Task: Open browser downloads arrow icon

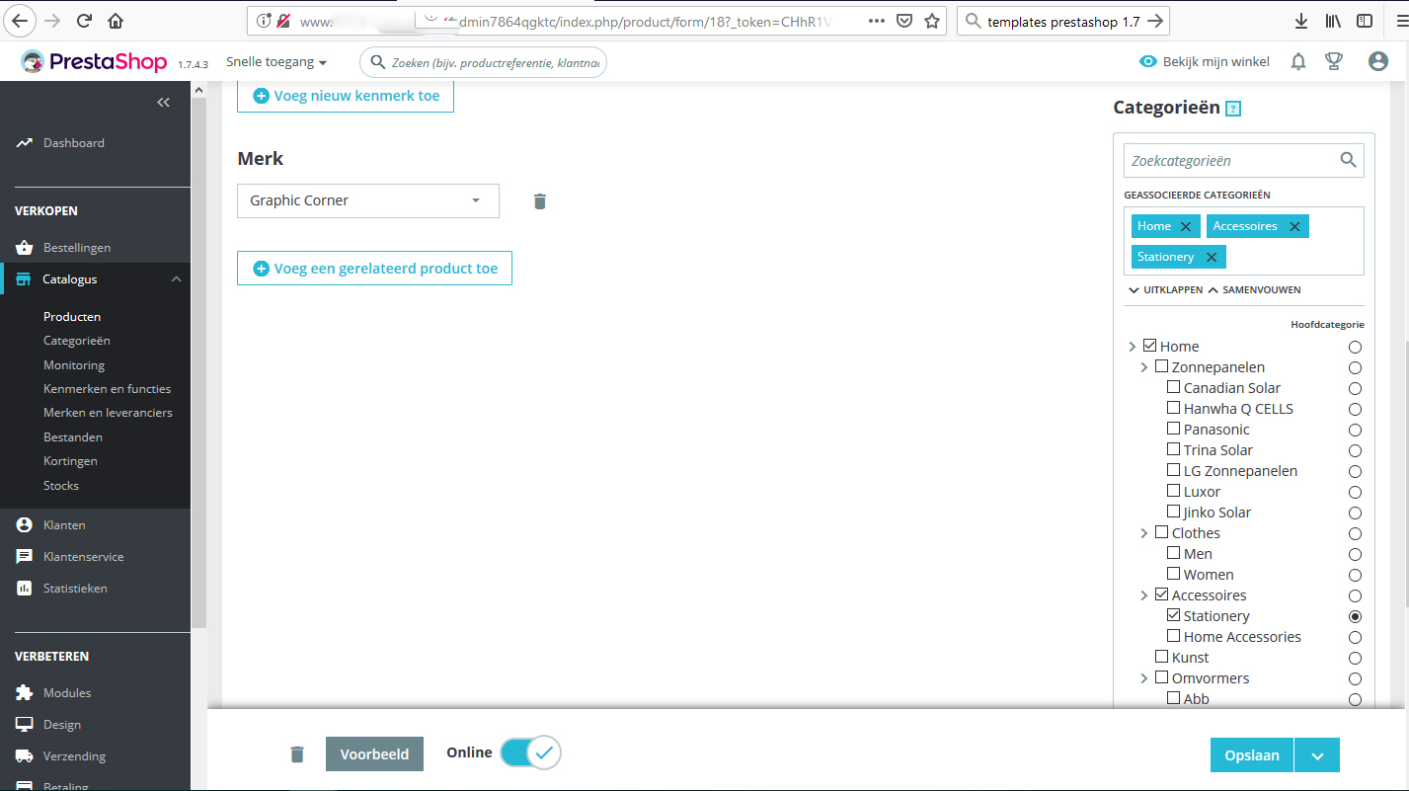Action: coord(1301,21)
